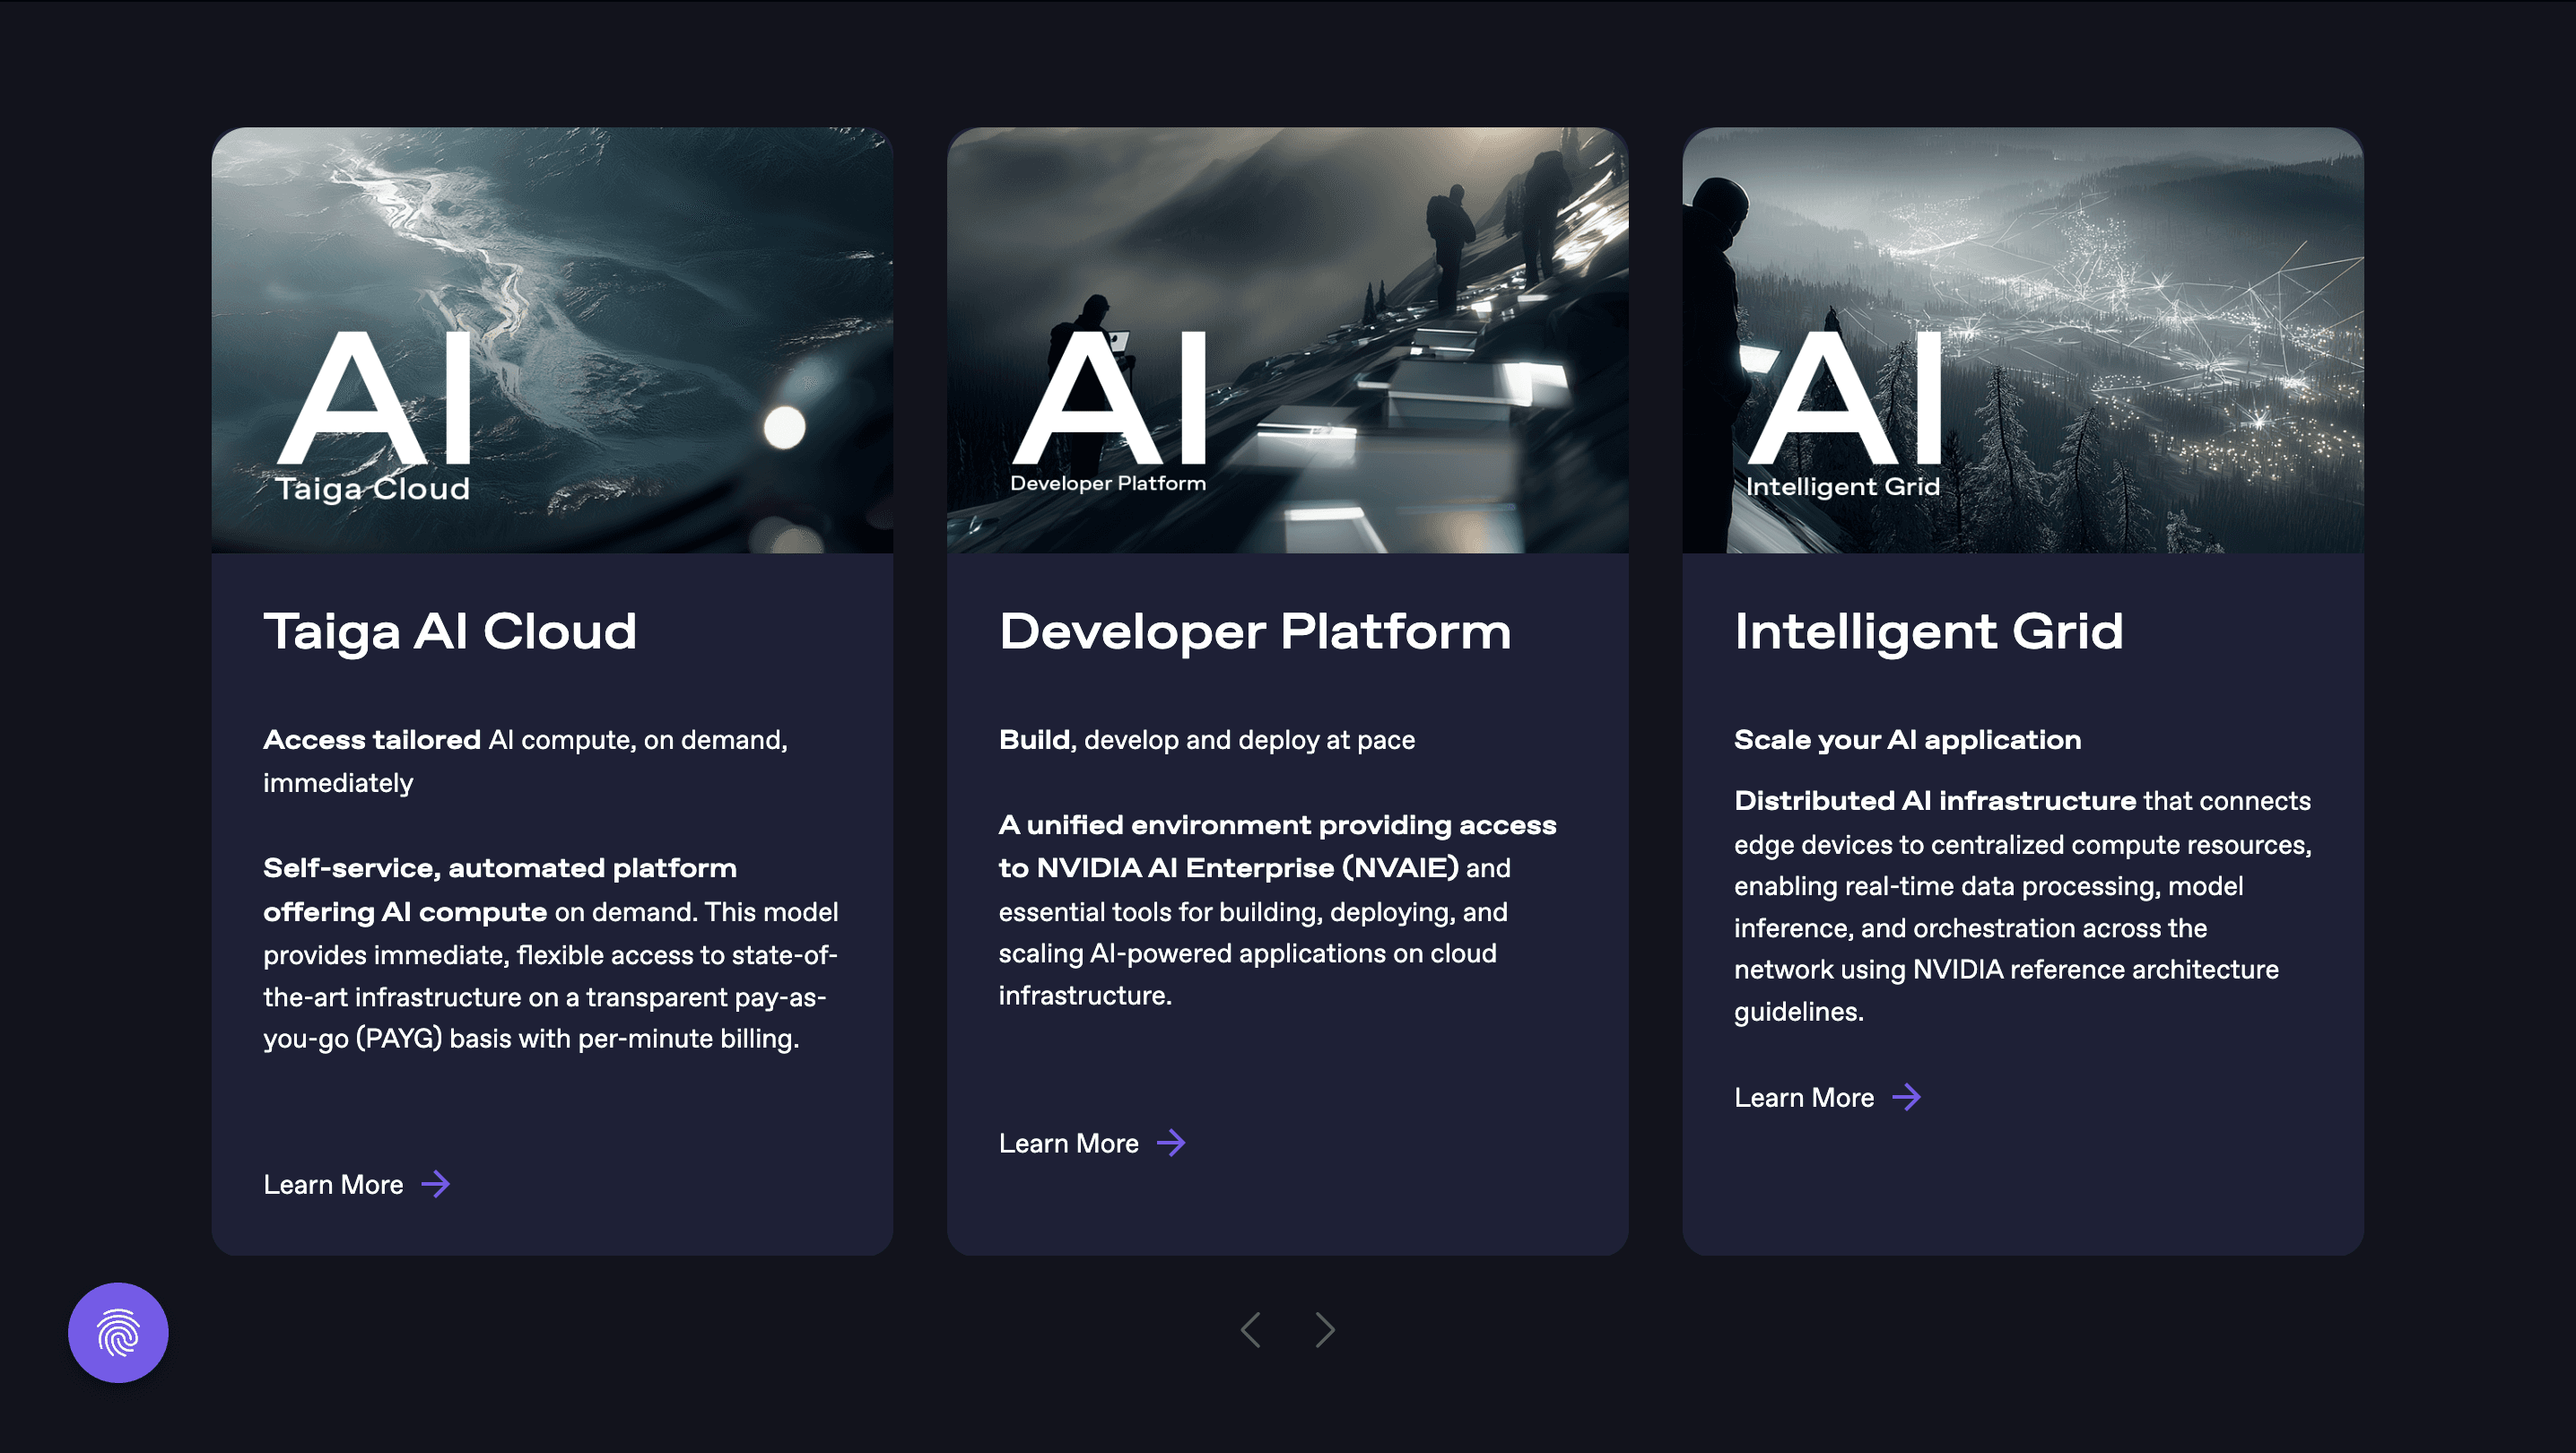
Task: Open Learn More under Intelligent Grid
Action: 1803,1097
